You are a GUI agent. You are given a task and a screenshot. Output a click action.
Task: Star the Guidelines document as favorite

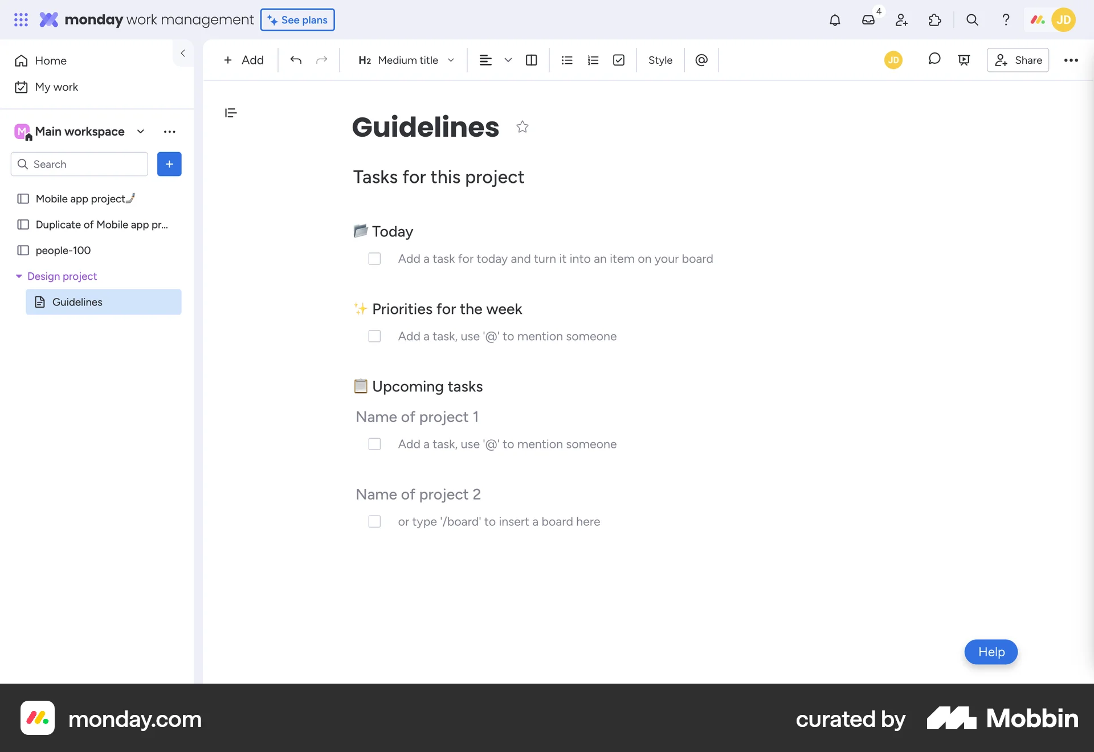522,126
